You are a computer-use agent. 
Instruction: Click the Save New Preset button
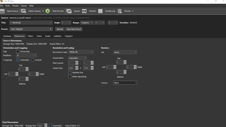pos(74,29)
